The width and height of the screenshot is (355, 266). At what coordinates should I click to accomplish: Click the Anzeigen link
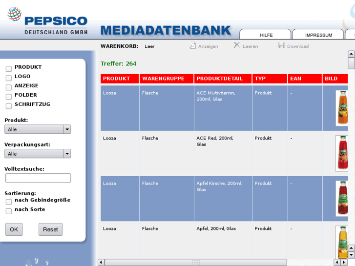pyautogui.click(x=208, y=46)
